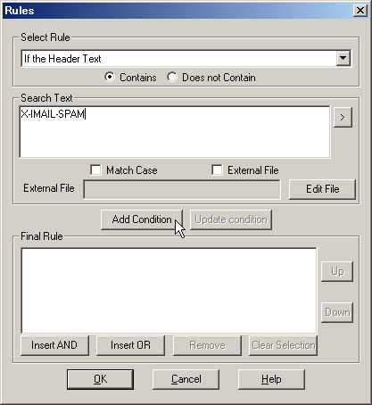The height and width of the screenshot is (405, 372).
Task: Click the Update condition button
Action: click(x=231, y=219)
